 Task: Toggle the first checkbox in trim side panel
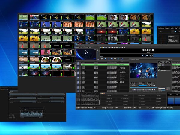pyautogui.click(x=159, y=68)
